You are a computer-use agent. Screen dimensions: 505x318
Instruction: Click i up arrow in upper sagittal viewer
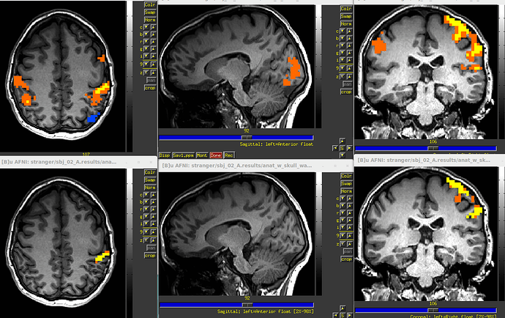349,60
